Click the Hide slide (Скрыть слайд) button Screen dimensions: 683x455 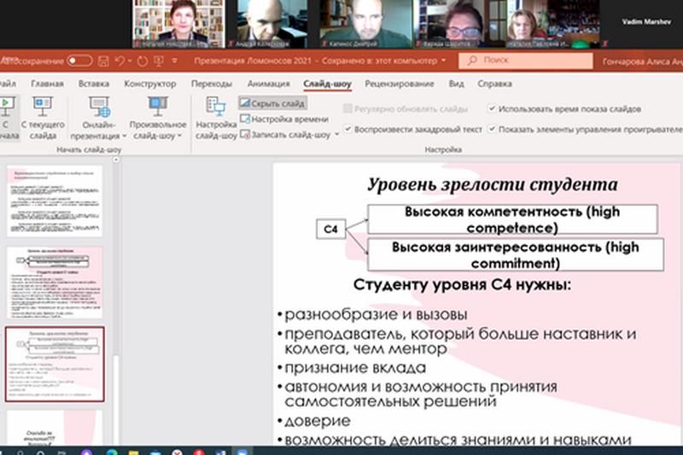272,103
